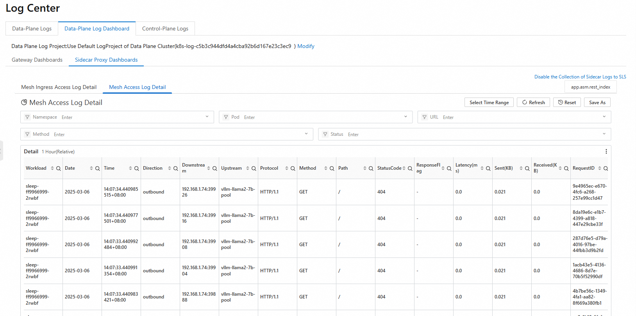The height and width of the screenshot is (316, 636).
Task: Click time cell 14:07:34.440985515+08:00
Action: [x=121, y=192]
